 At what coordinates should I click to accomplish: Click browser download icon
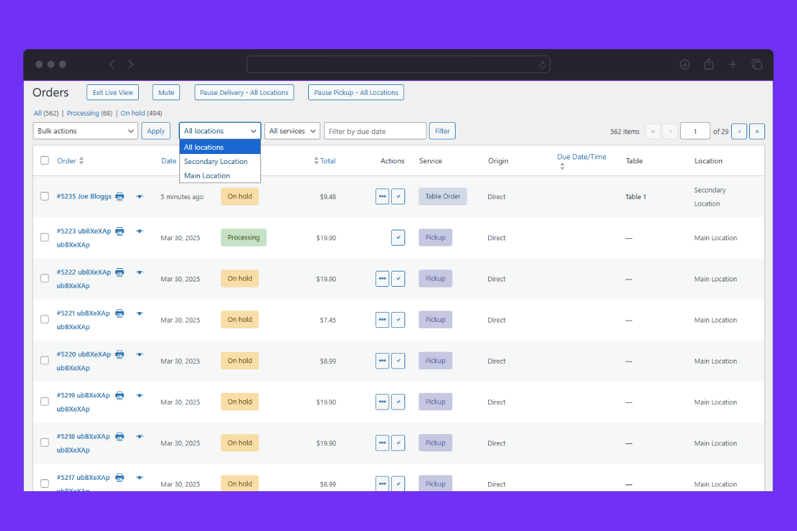point(685,64)
